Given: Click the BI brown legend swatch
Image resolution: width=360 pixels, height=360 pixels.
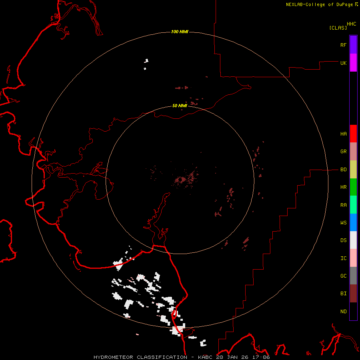Looking at the screenshot, I should coord(353,294).
